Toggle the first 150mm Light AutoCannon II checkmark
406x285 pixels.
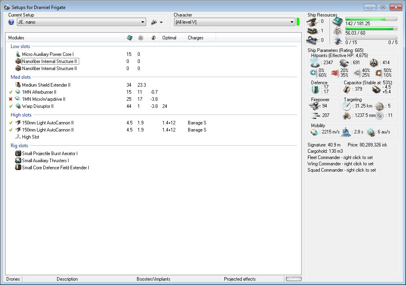[11, 123]
